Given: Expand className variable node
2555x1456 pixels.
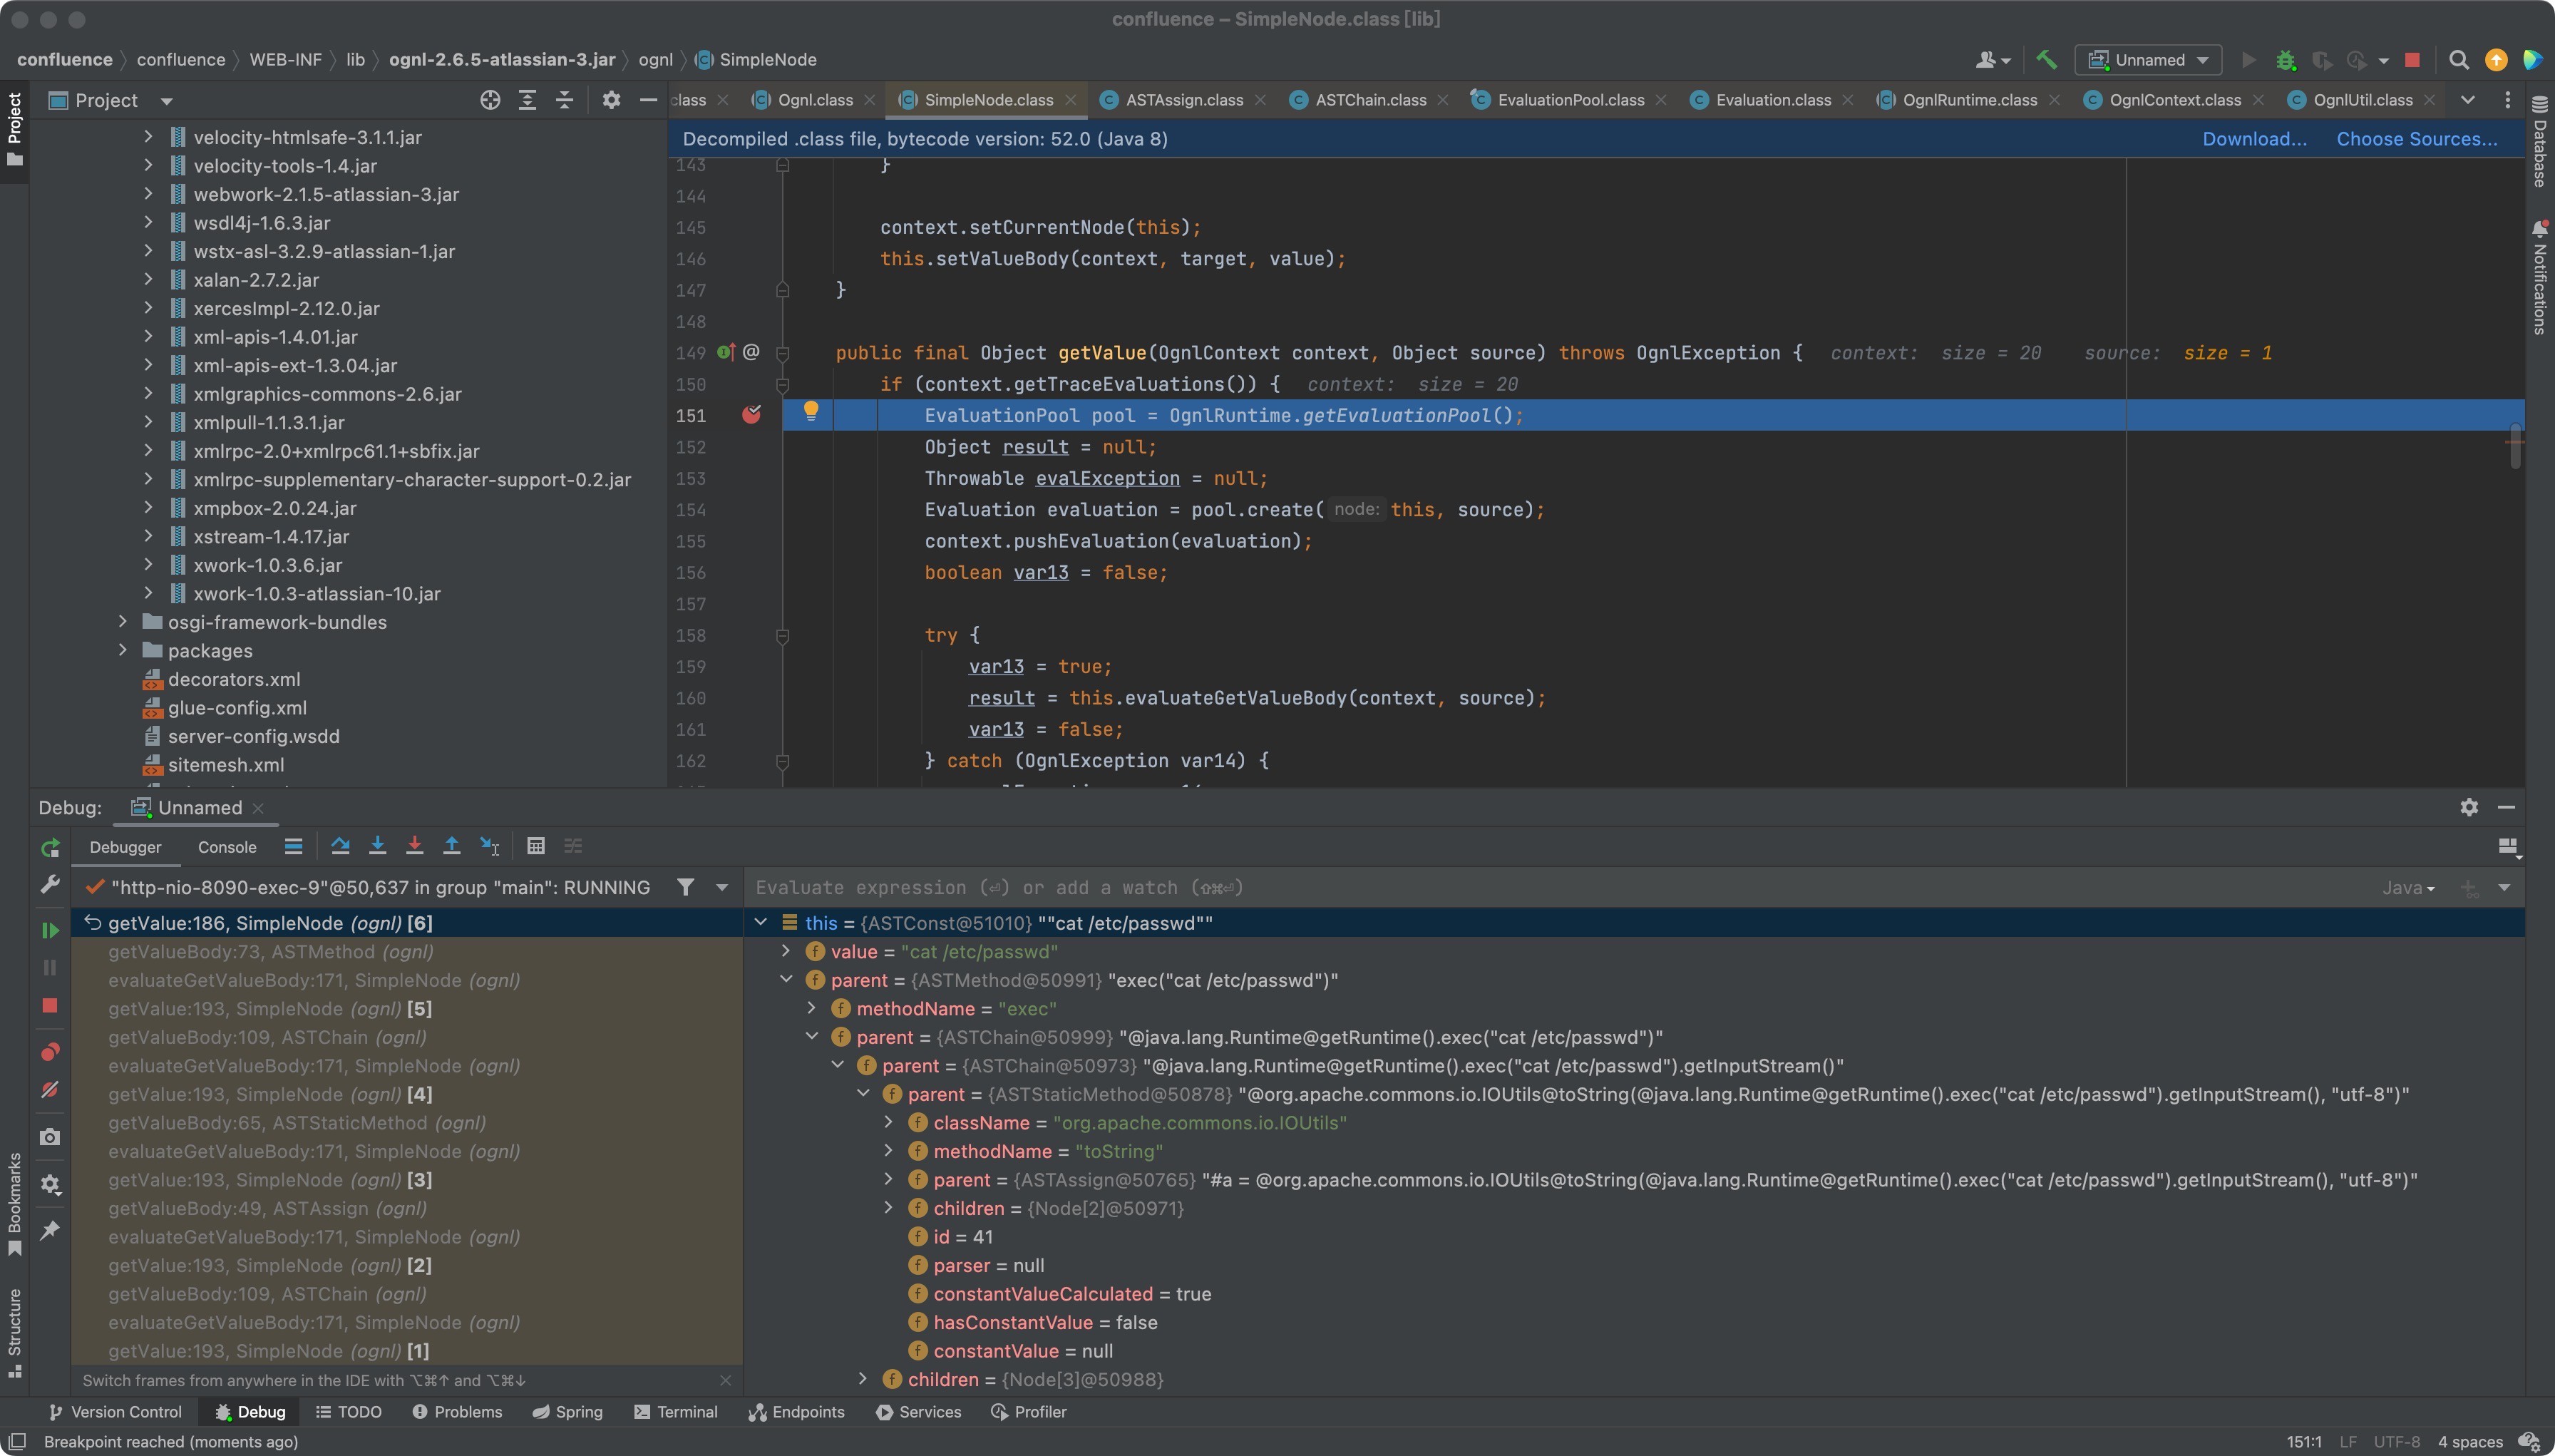Looking at the screenshot, I should [889, 1122].
